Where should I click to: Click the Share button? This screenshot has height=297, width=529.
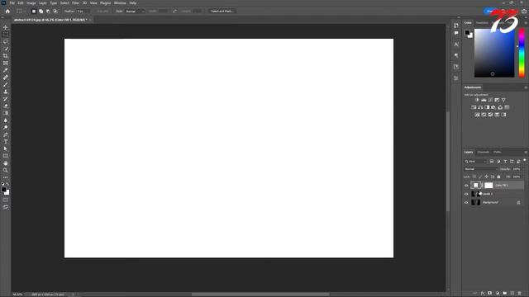point(490,11)
